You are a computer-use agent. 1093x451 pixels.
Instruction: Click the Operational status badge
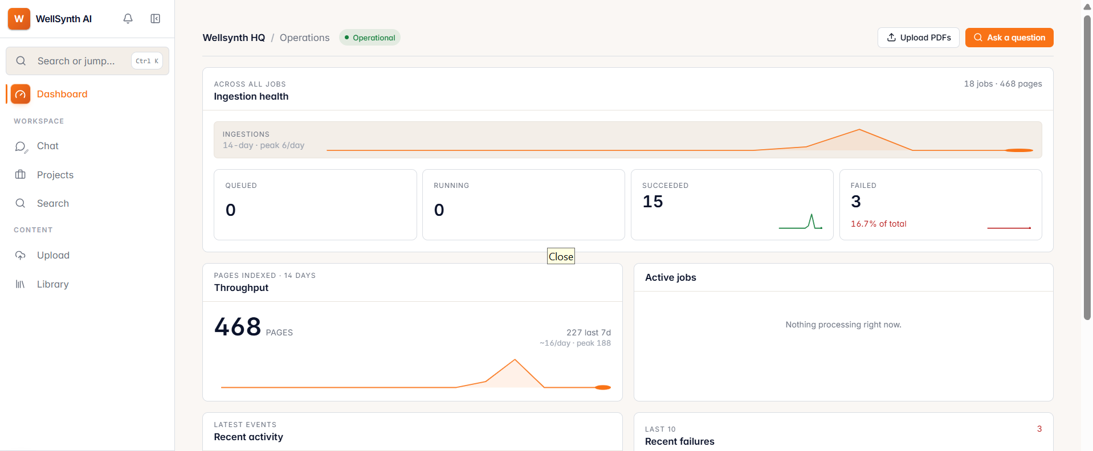pyautogui.click(x=369, y=38)
